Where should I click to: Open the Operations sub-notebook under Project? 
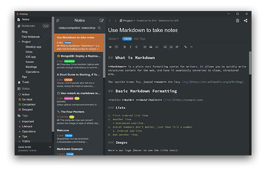(33, 72)
